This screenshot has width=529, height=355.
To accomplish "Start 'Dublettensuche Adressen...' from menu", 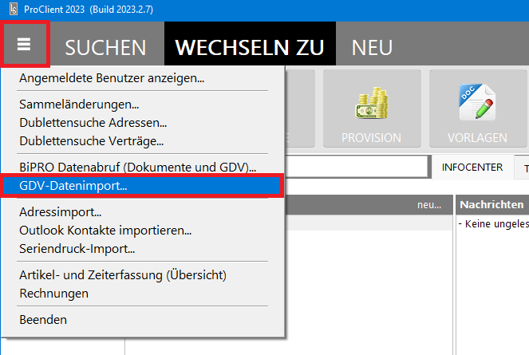I will pos(93,123).
